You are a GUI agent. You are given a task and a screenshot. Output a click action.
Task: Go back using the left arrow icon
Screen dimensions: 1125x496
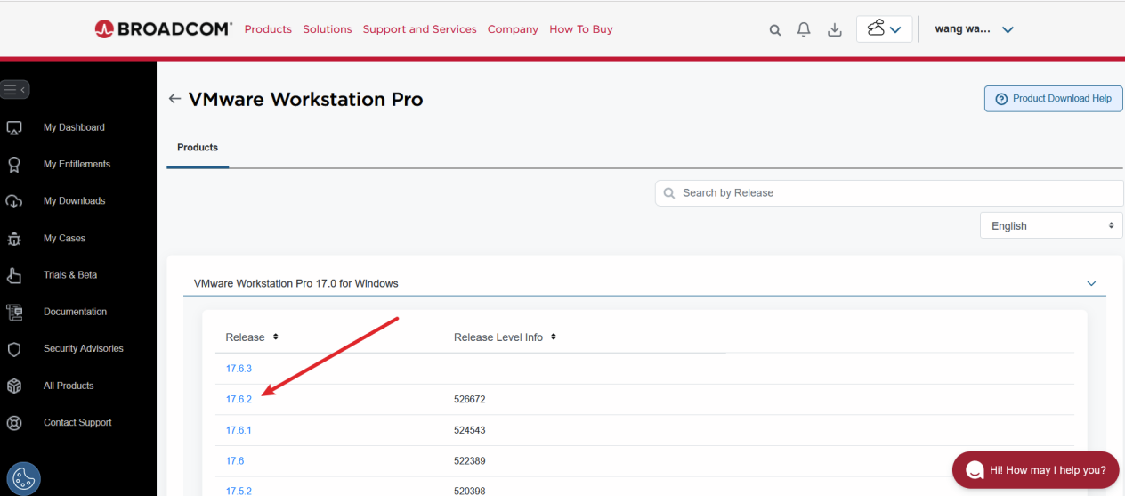[x=174, y=99]
